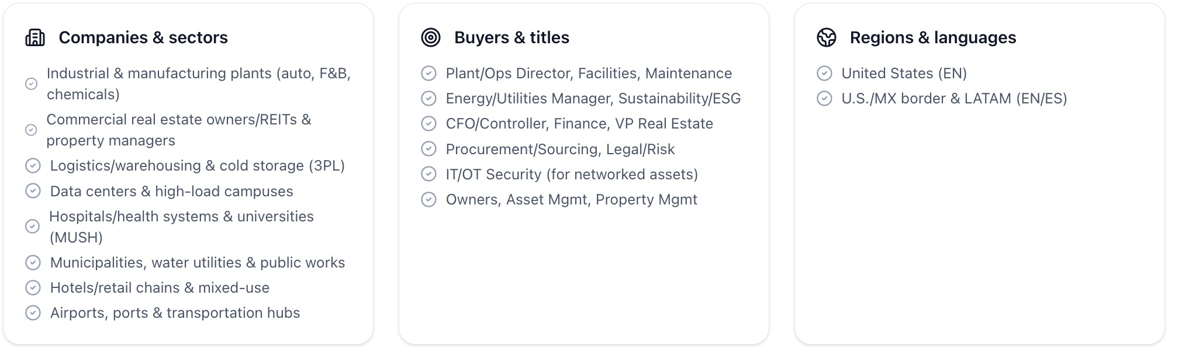Click Energy/Utilities Manager, Sustainability/ESG item
The height and width of the screenshot is (354, 1182).
[x=593, y=99]
